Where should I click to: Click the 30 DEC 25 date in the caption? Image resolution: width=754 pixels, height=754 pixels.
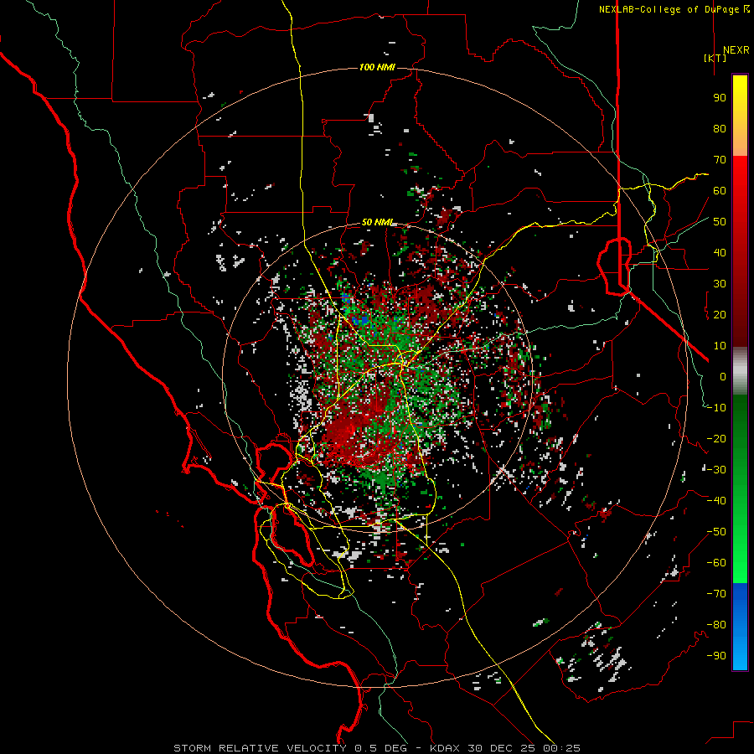click(502, 748)
